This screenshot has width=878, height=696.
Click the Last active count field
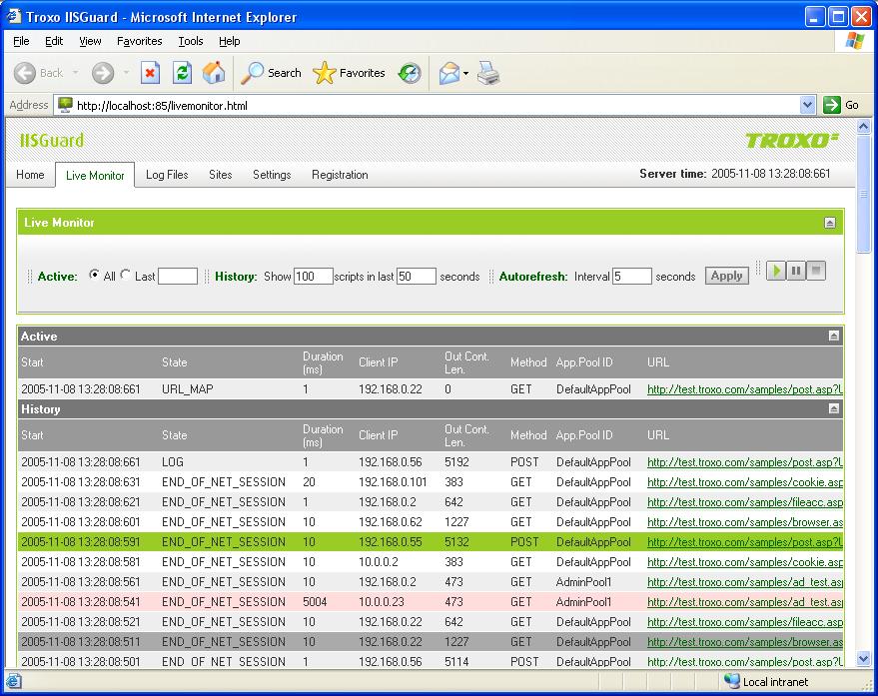coord(178,276)
